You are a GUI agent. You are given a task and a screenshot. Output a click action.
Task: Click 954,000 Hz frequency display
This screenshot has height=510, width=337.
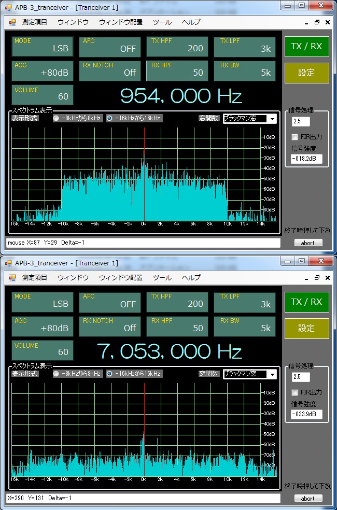click(x=181, y=96)
